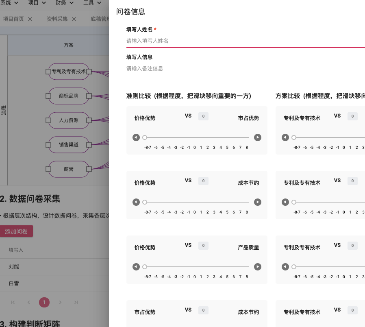
Task: Increase the 价格优势 vs 市占优势 criteria slider value
Action: [x=257, y=137]
